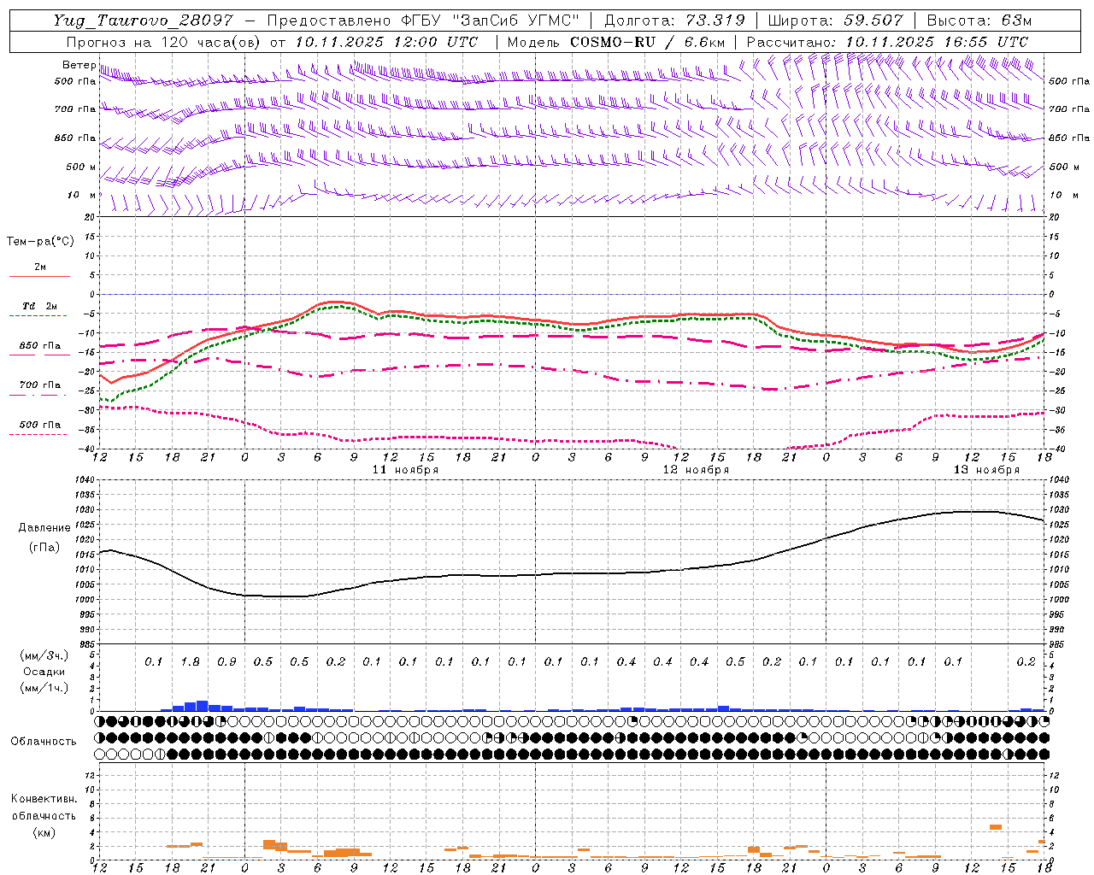Click the 13 ноября date label
This screenshot has width=1094, height=875.
(986, 470)
